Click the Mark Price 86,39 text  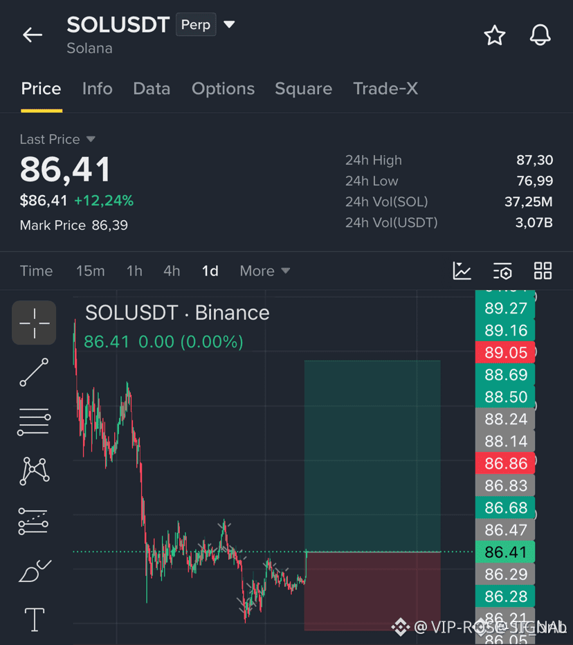74,226
